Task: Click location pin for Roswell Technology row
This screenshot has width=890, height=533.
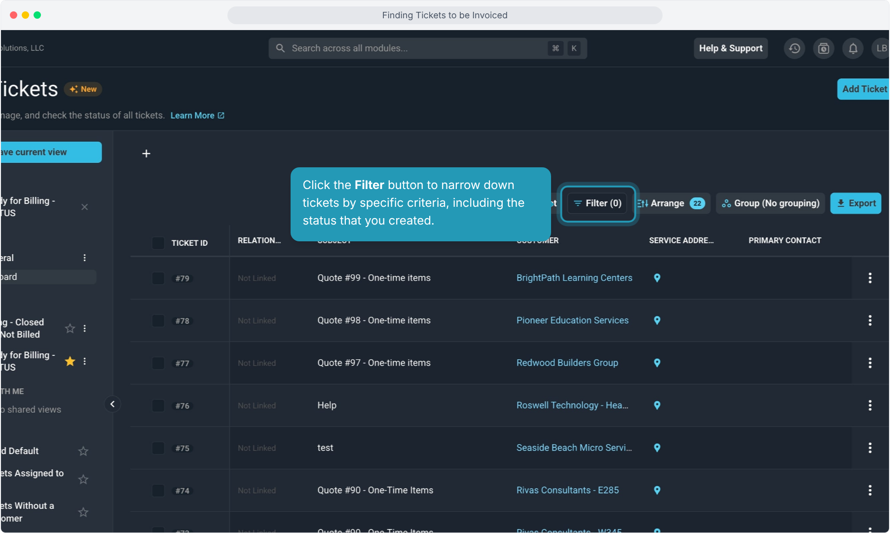Action: (x=657, y=405)
